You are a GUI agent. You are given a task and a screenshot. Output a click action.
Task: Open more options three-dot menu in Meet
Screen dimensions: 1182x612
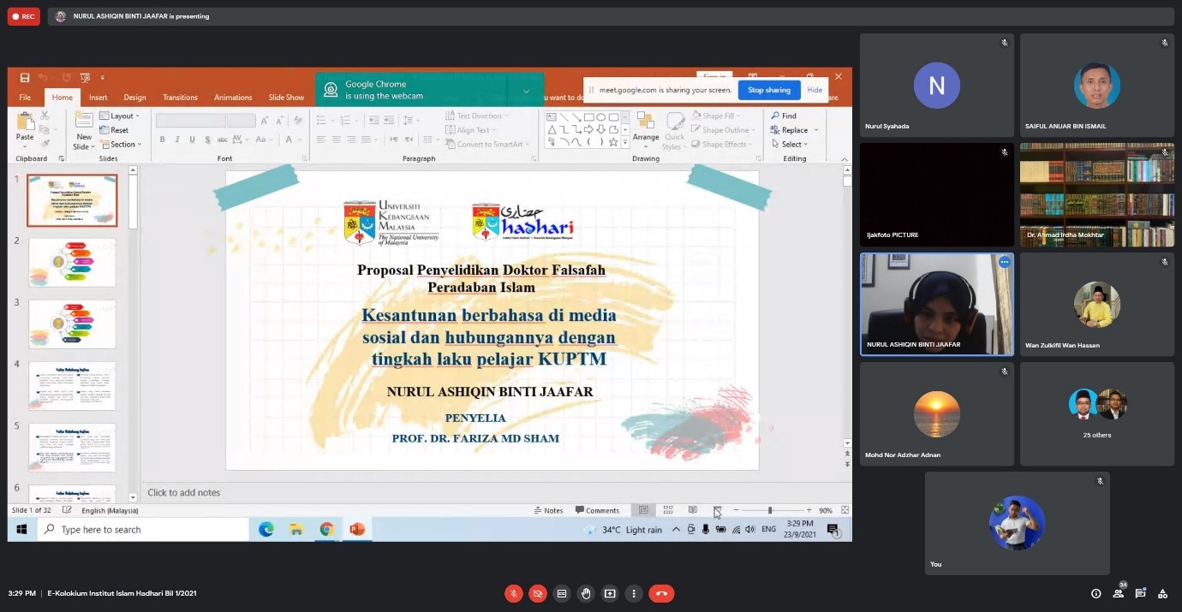coord(634,593)
